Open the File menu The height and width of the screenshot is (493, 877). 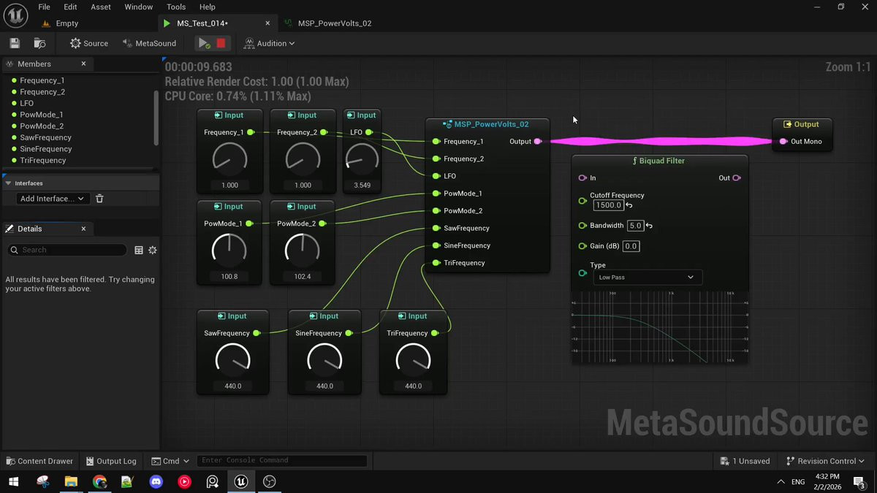(44, 7)
